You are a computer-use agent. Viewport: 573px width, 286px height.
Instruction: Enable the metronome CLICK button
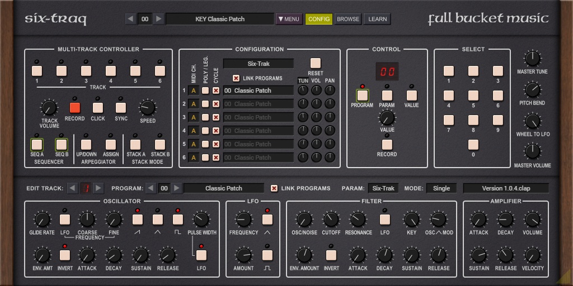[98, 108]
